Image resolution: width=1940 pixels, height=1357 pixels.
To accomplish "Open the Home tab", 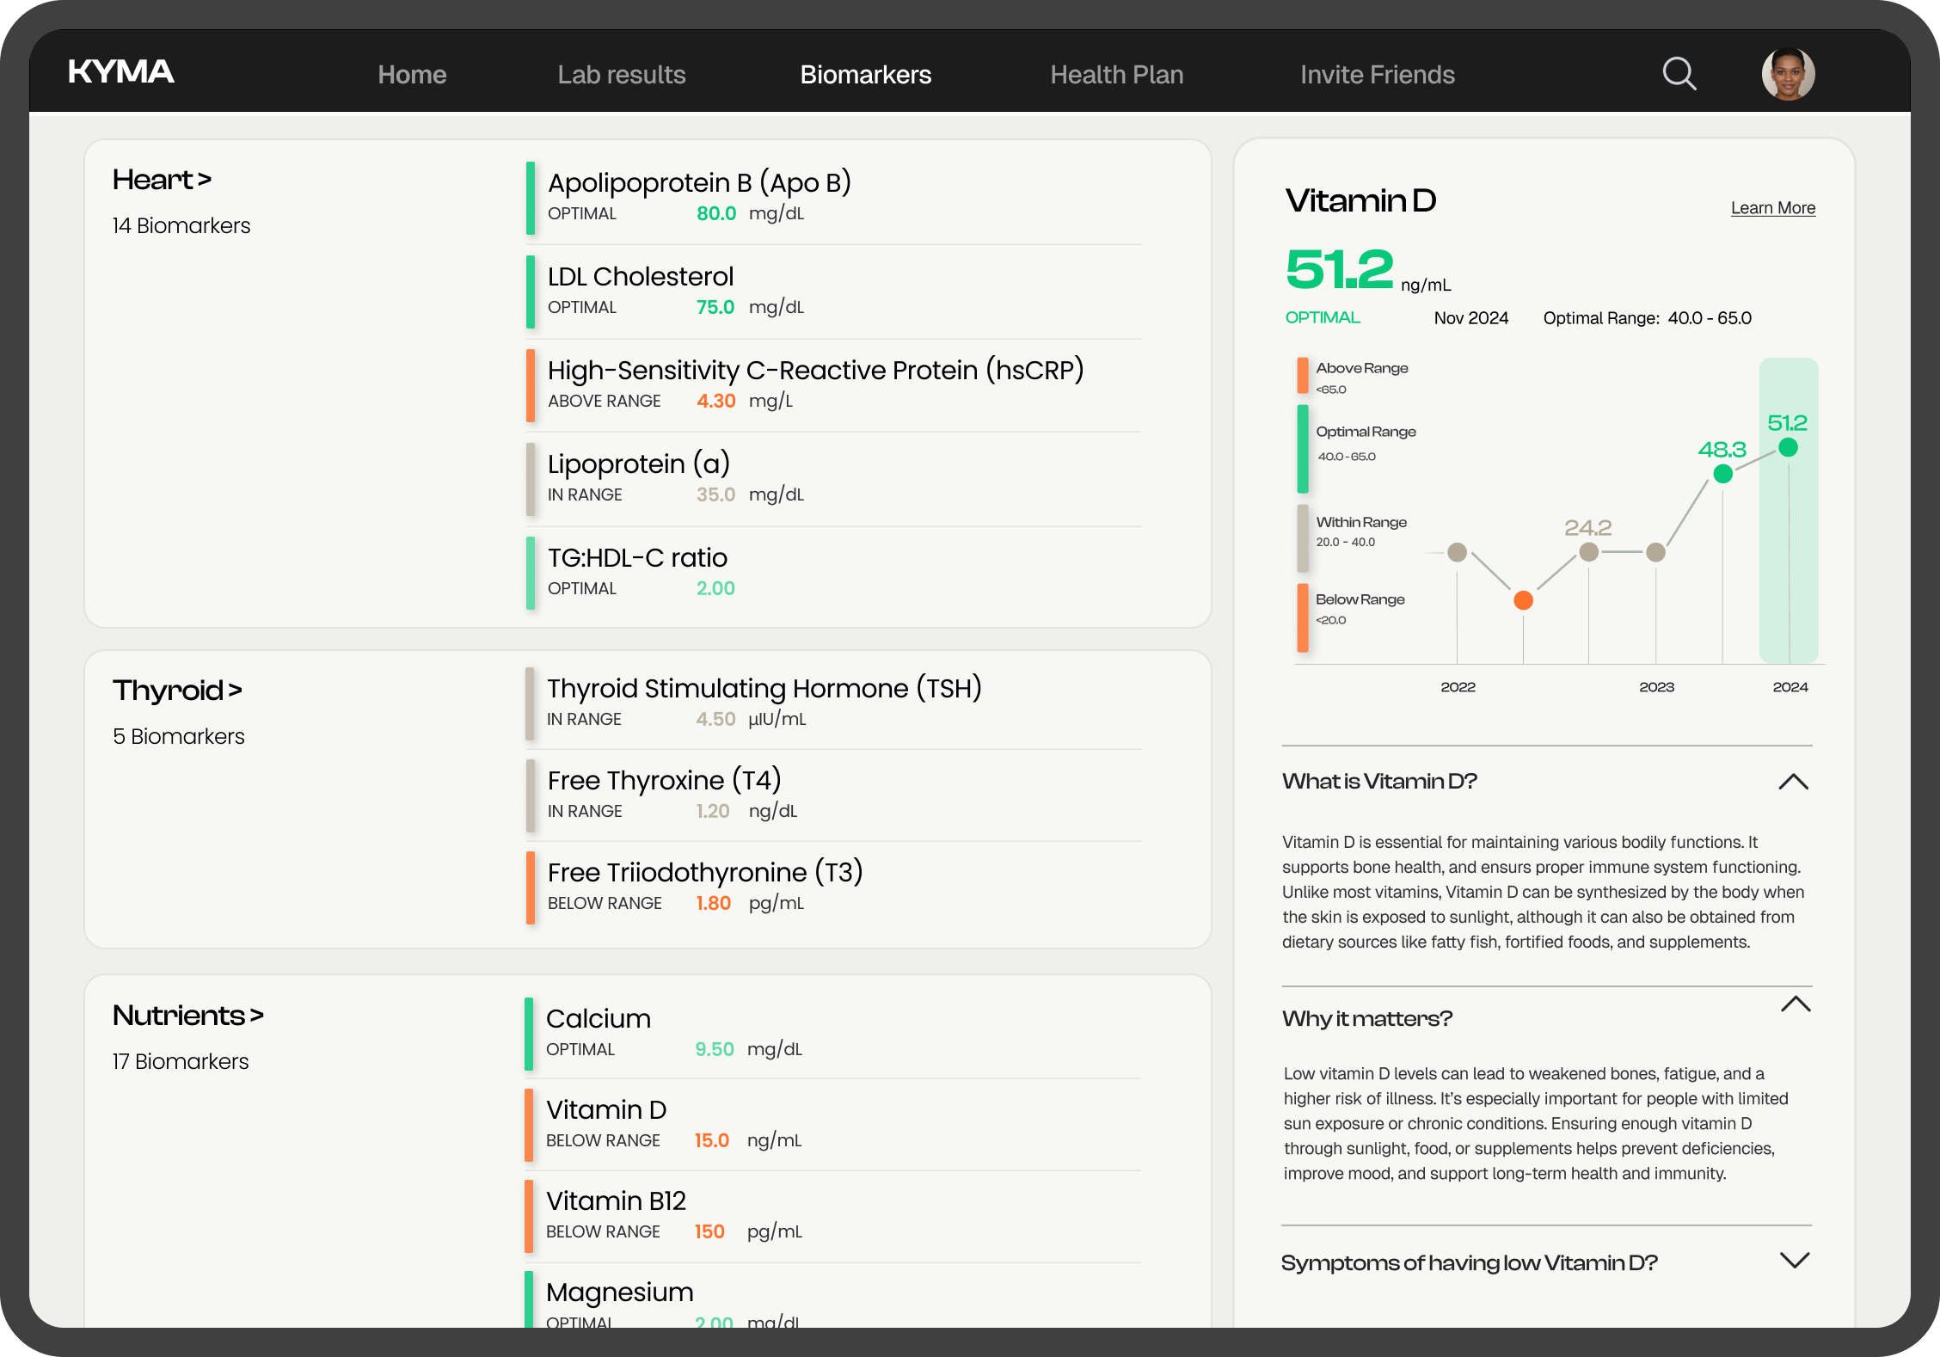I will (x=412, y=75).
